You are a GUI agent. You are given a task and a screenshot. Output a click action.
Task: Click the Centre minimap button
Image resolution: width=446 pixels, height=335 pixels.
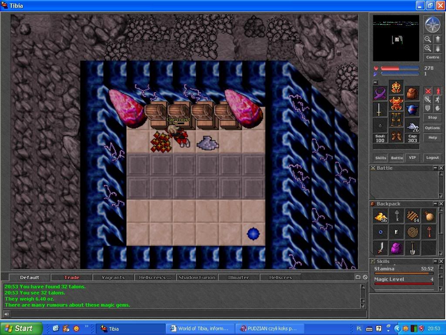tap(432, 57)
